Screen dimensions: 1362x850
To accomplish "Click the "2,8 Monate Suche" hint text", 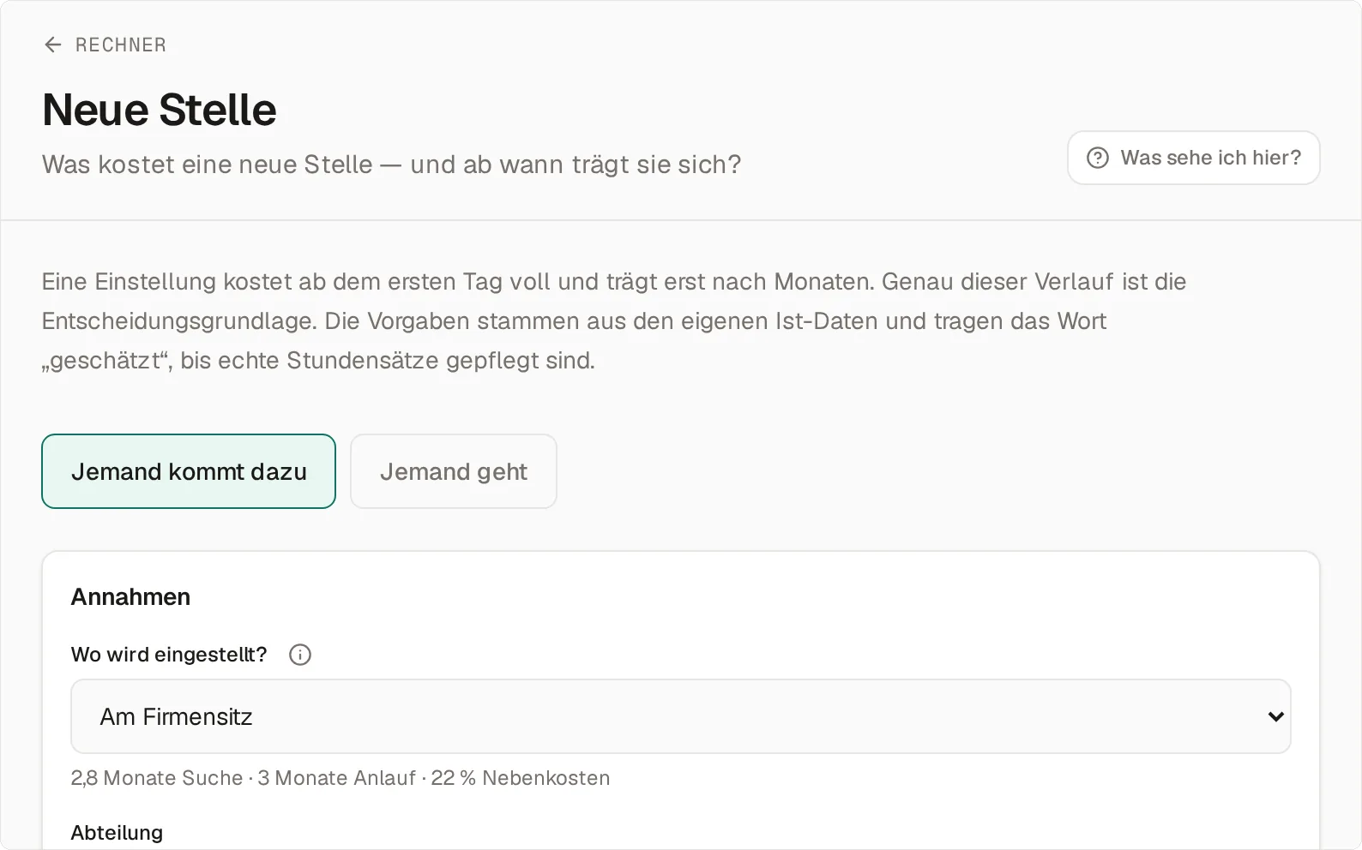I will click(157, 778).
